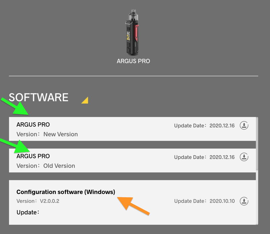This screenshot has height=234, width=270.
Task: Click the software list scrollbar
Action: (257, 144)
